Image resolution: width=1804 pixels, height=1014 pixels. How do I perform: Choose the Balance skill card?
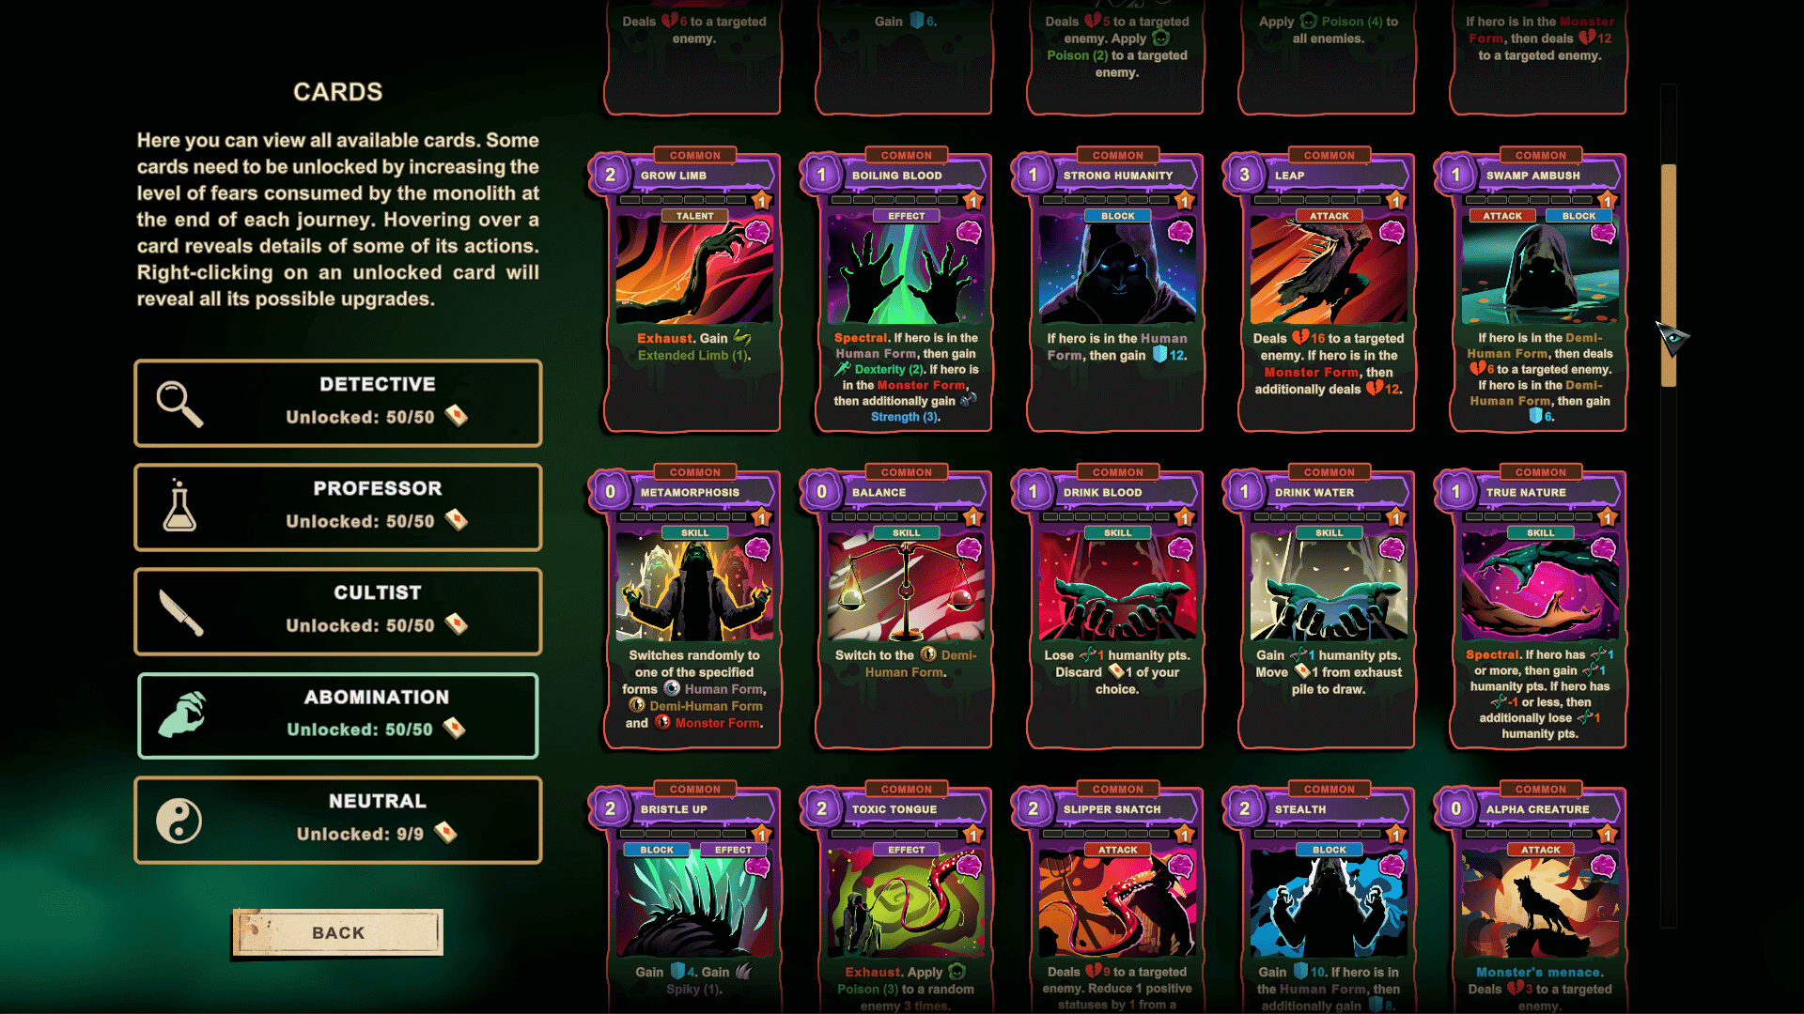tap(906, 608)
